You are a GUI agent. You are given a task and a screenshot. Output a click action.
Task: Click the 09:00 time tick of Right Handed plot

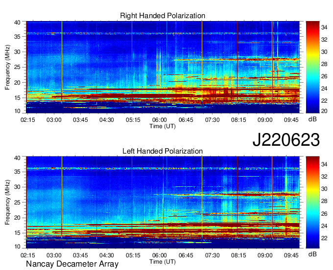tap(265, 120)
